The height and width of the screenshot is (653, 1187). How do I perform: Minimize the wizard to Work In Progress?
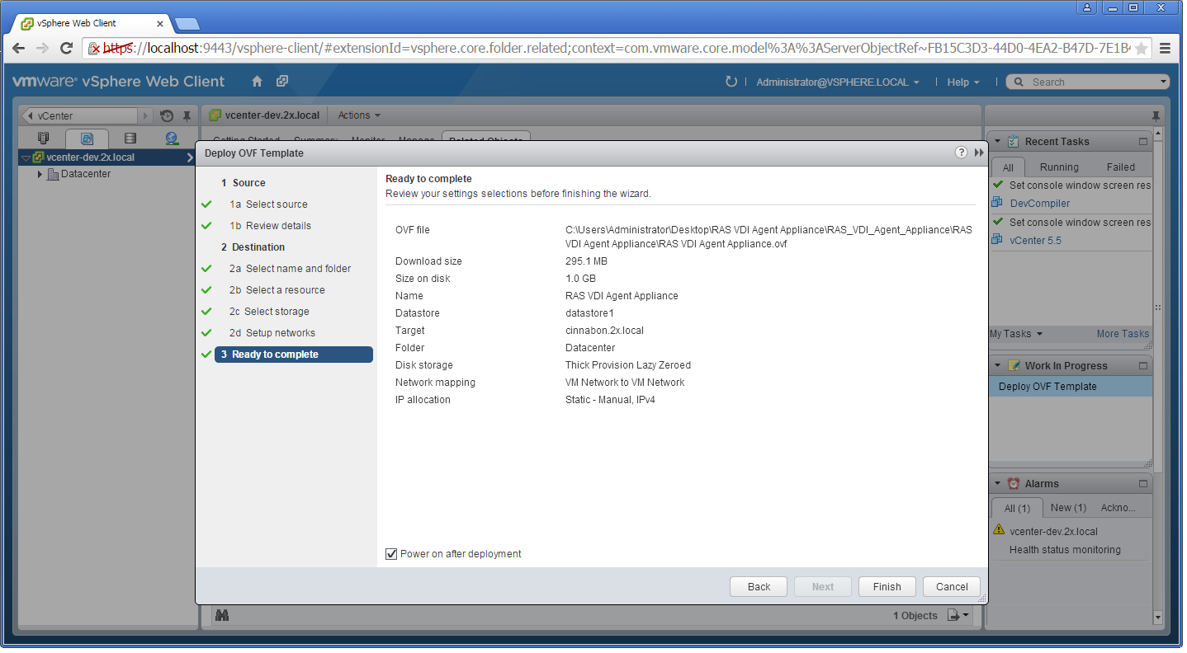click(979, 153)
